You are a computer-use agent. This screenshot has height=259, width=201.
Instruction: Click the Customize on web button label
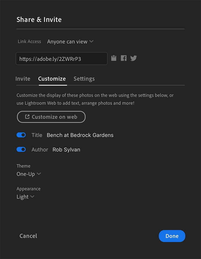54,117
